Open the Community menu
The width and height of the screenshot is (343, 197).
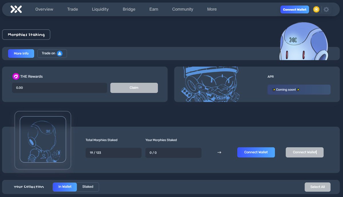coord(183,9)
